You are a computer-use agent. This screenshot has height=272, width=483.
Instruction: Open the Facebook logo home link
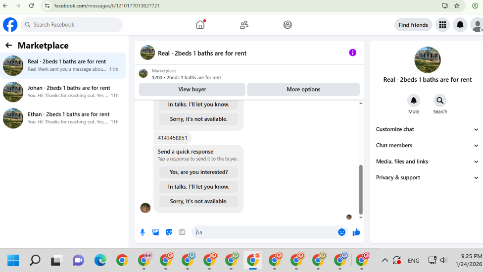[10, 25]
